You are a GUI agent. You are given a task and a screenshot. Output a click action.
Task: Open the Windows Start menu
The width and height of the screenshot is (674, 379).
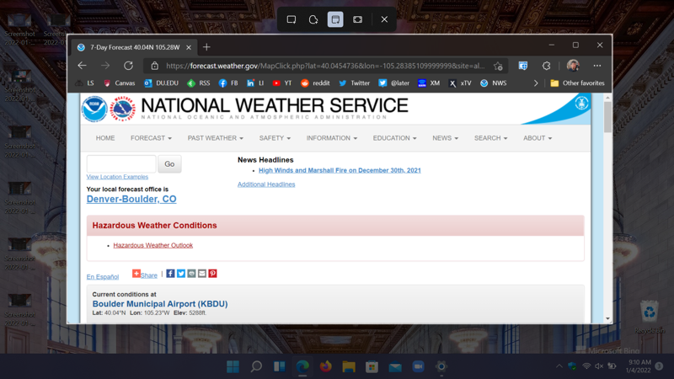[233, 366]
